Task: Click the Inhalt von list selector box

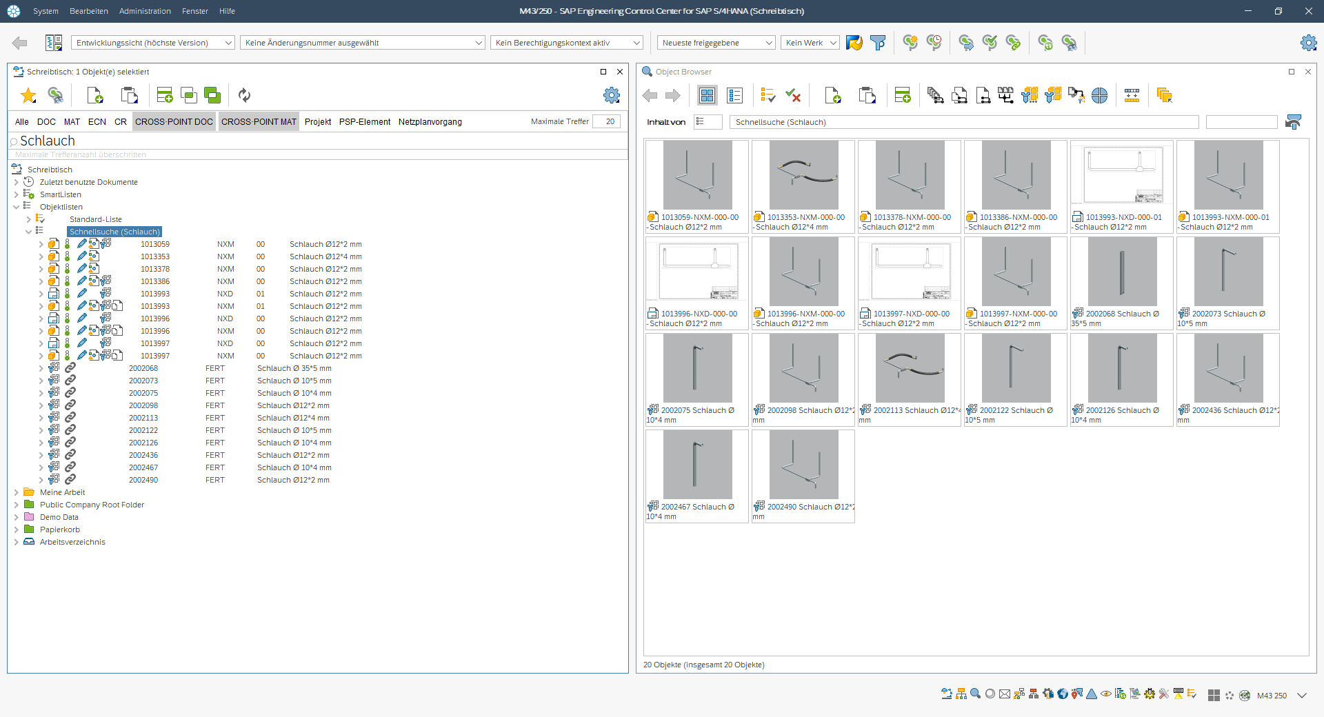Action: (x=708, y=122)
